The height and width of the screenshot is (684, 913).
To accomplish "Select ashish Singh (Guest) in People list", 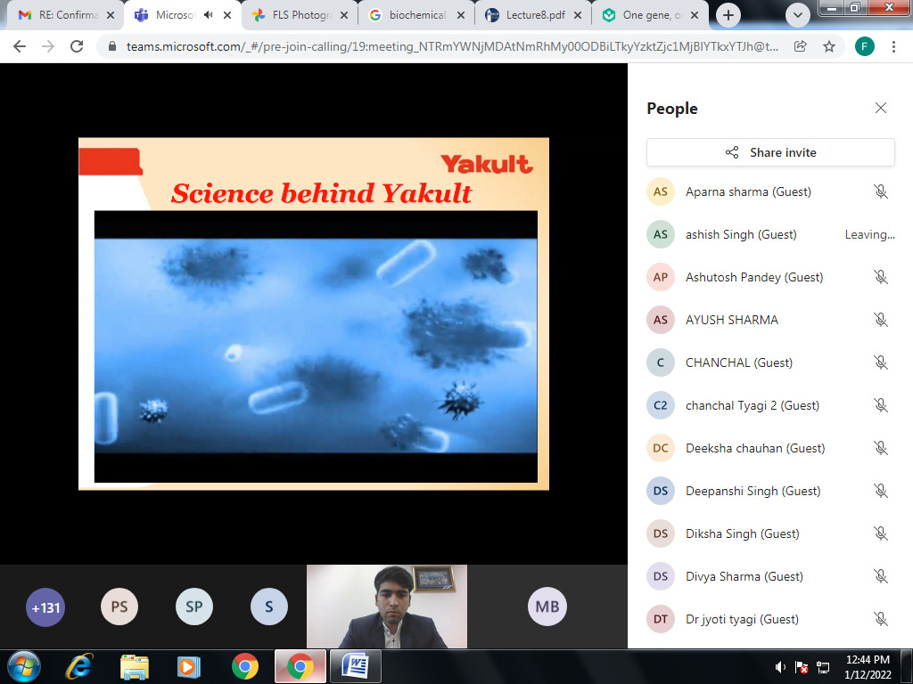I will pyautogui.click(x=741, y=234).
